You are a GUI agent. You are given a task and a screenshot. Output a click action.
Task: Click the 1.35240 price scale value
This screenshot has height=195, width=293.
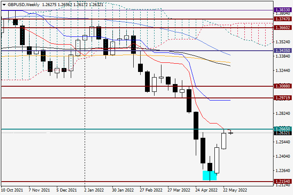tap(283, 42)
